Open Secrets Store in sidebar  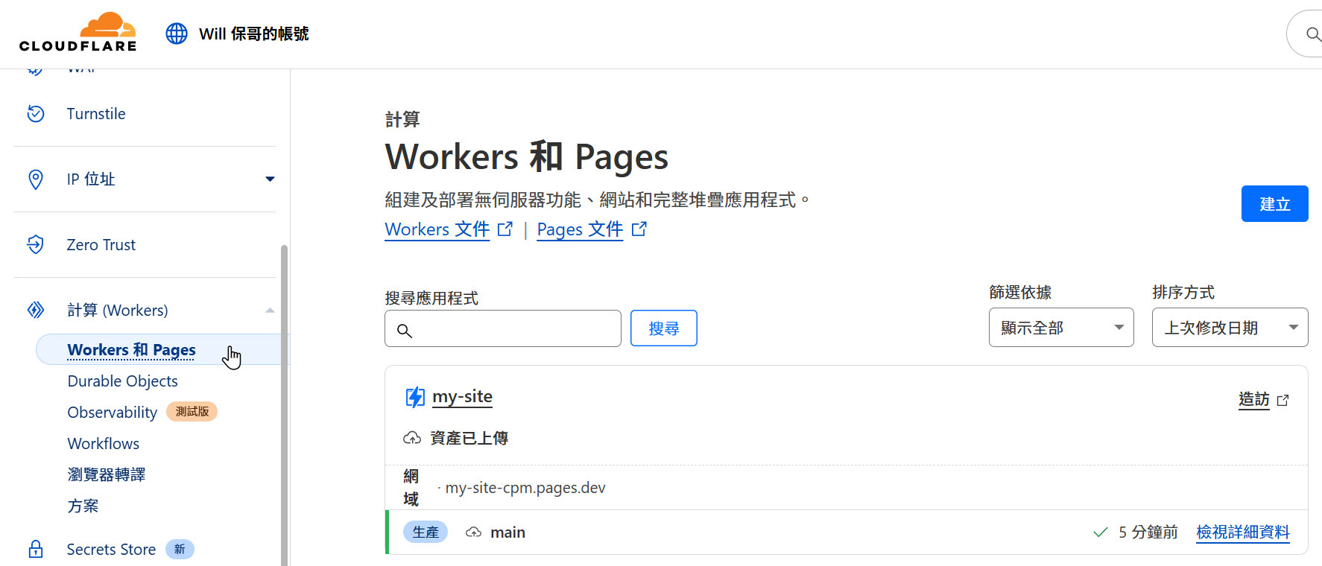tap(111, 550)
